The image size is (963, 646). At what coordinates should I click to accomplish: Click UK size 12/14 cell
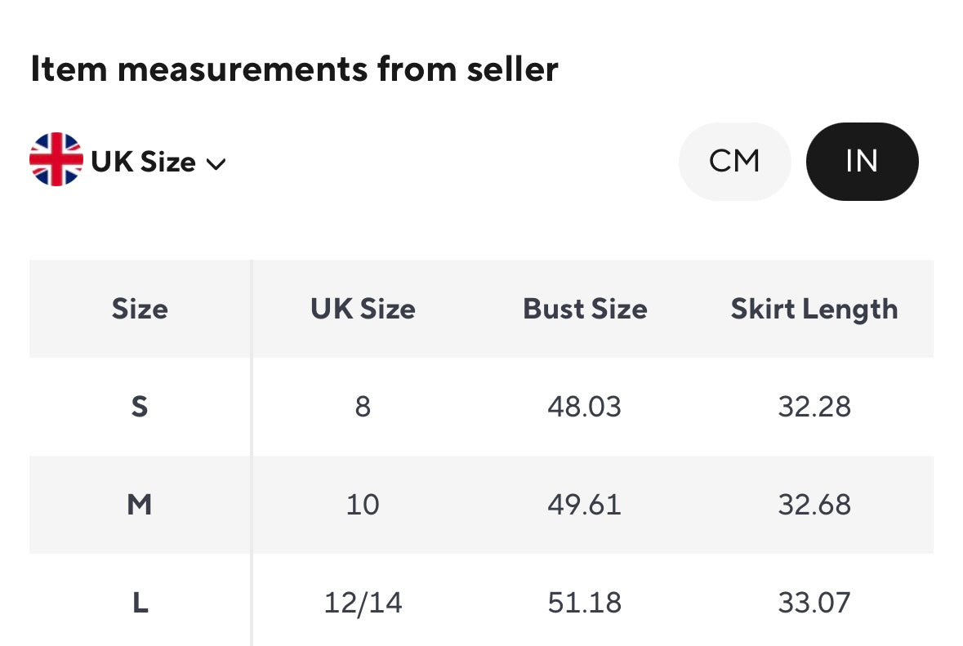coord(363,604)
